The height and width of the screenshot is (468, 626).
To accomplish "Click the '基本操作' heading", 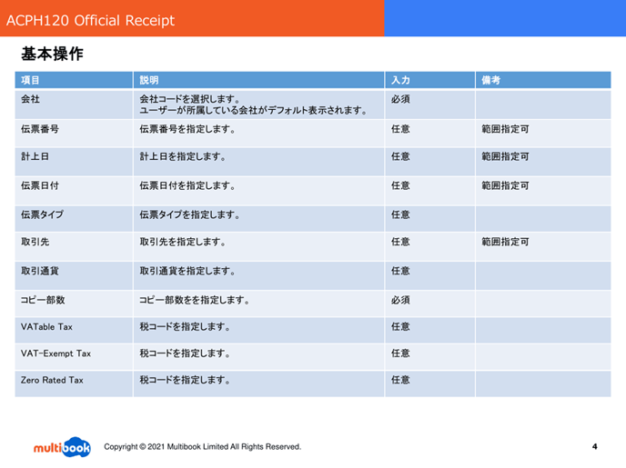I will tap(52, 54).
